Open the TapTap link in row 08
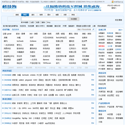 [25, 118]
